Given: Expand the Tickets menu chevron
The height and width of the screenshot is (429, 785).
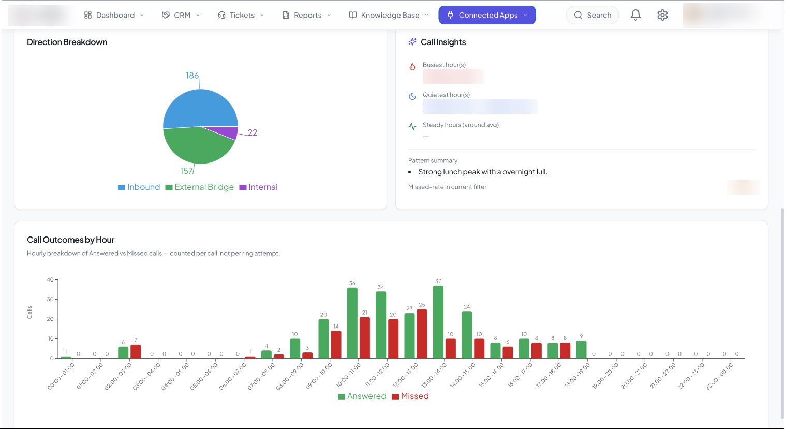Looking at the screenshot, I should tap(262, 15).
